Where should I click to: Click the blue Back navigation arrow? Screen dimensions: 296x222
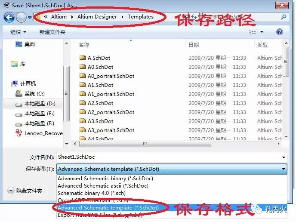pos(9,17)
